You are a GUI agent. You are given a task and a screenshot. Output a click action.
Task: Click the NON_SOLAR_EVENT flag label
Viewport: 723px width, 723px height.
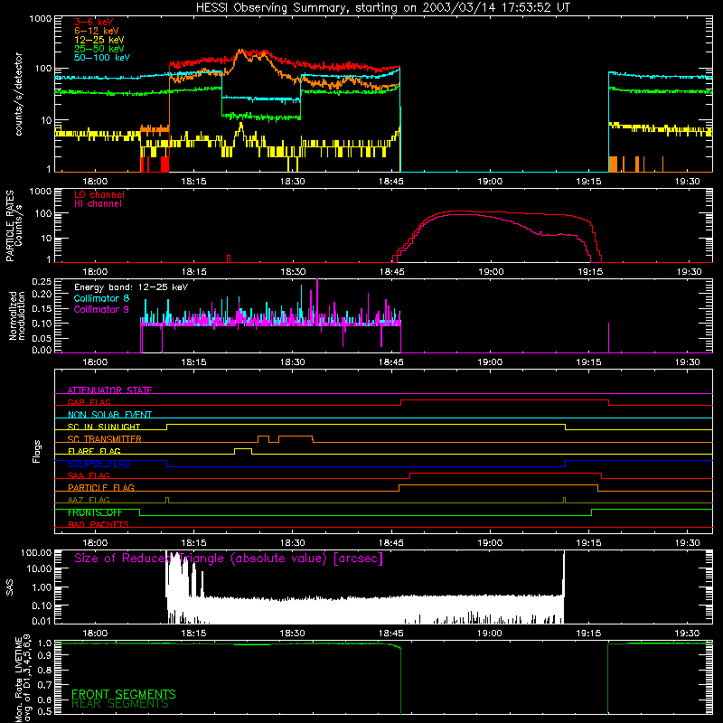pyautogui.click(x=109, y=415)
